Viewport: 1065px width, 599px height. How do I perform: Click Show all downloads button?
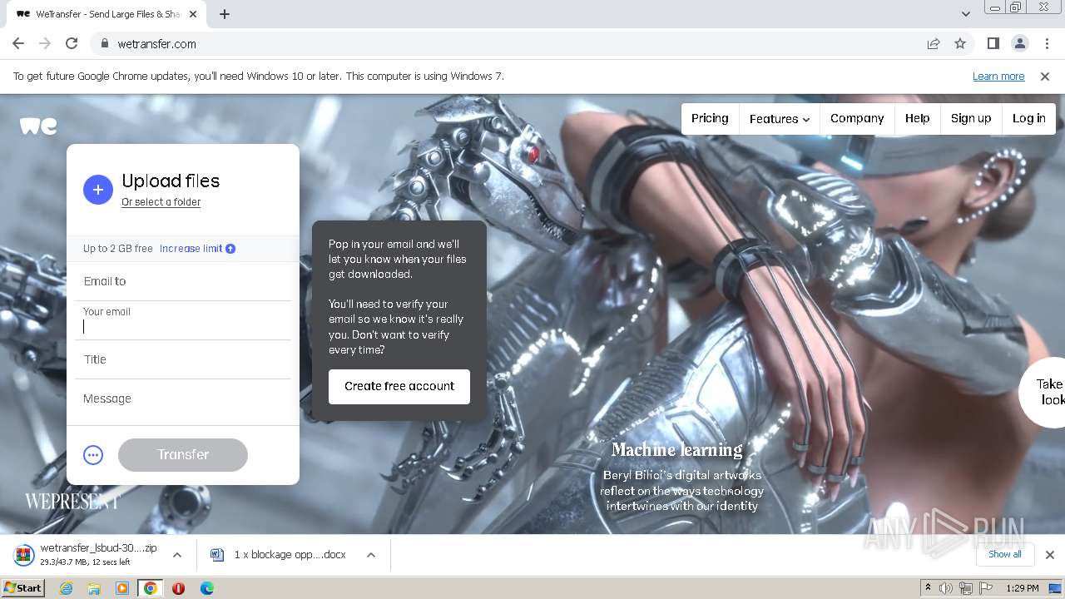pos(1005,555)
